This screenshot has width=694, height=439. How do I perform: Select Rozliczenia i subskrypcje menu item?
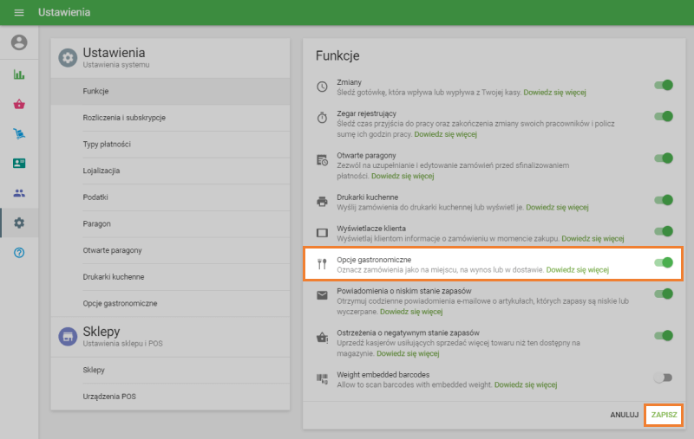click(x=124, y=118)
